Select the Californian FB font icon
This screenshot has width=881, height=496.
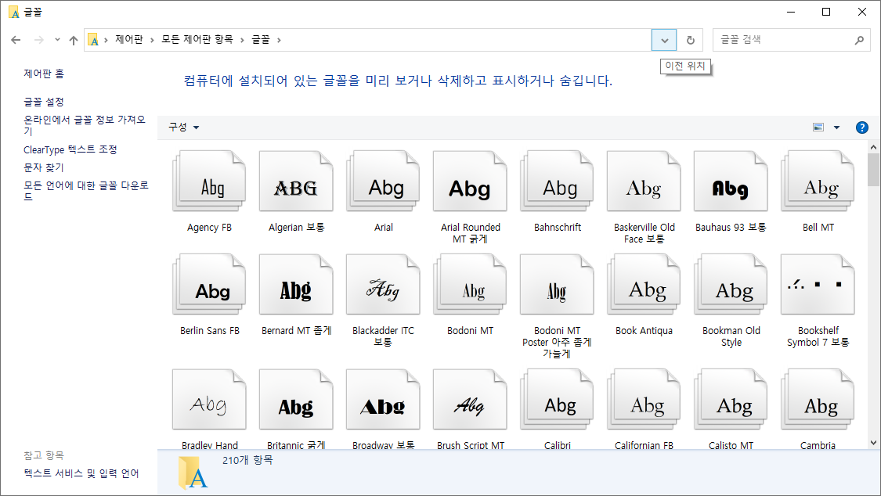[644, 400]
